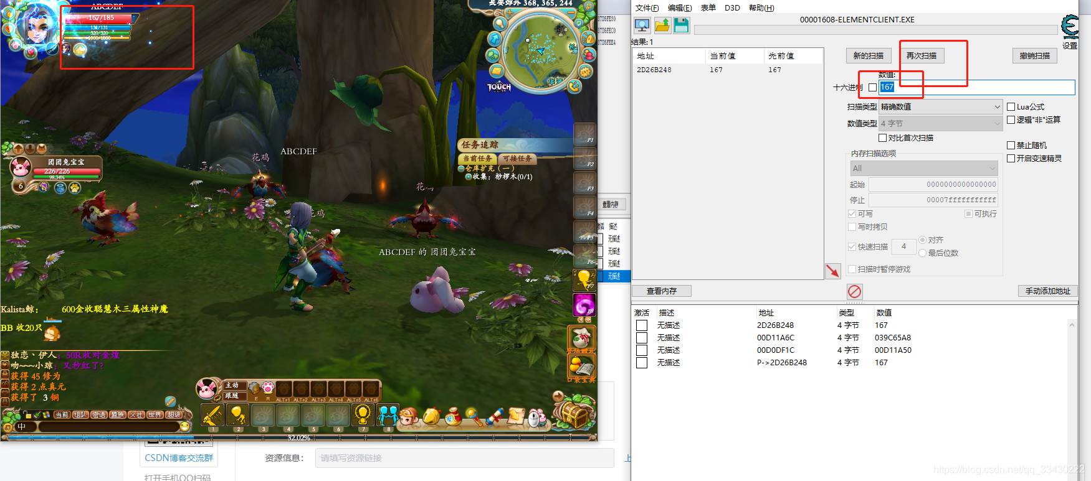Sort results by the 当前值 column header
The image size is (1091, 481).
[735, 56]
